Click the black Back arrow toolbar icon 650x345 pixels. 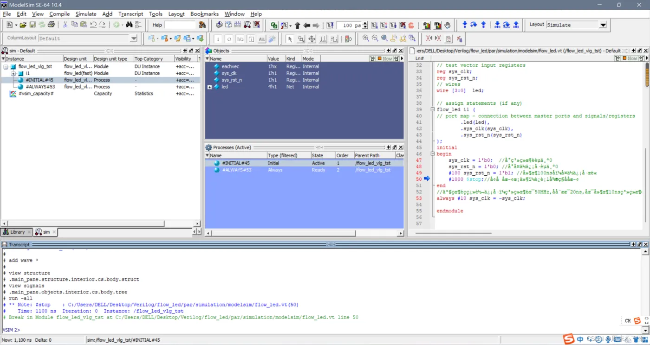pos(307,25)
